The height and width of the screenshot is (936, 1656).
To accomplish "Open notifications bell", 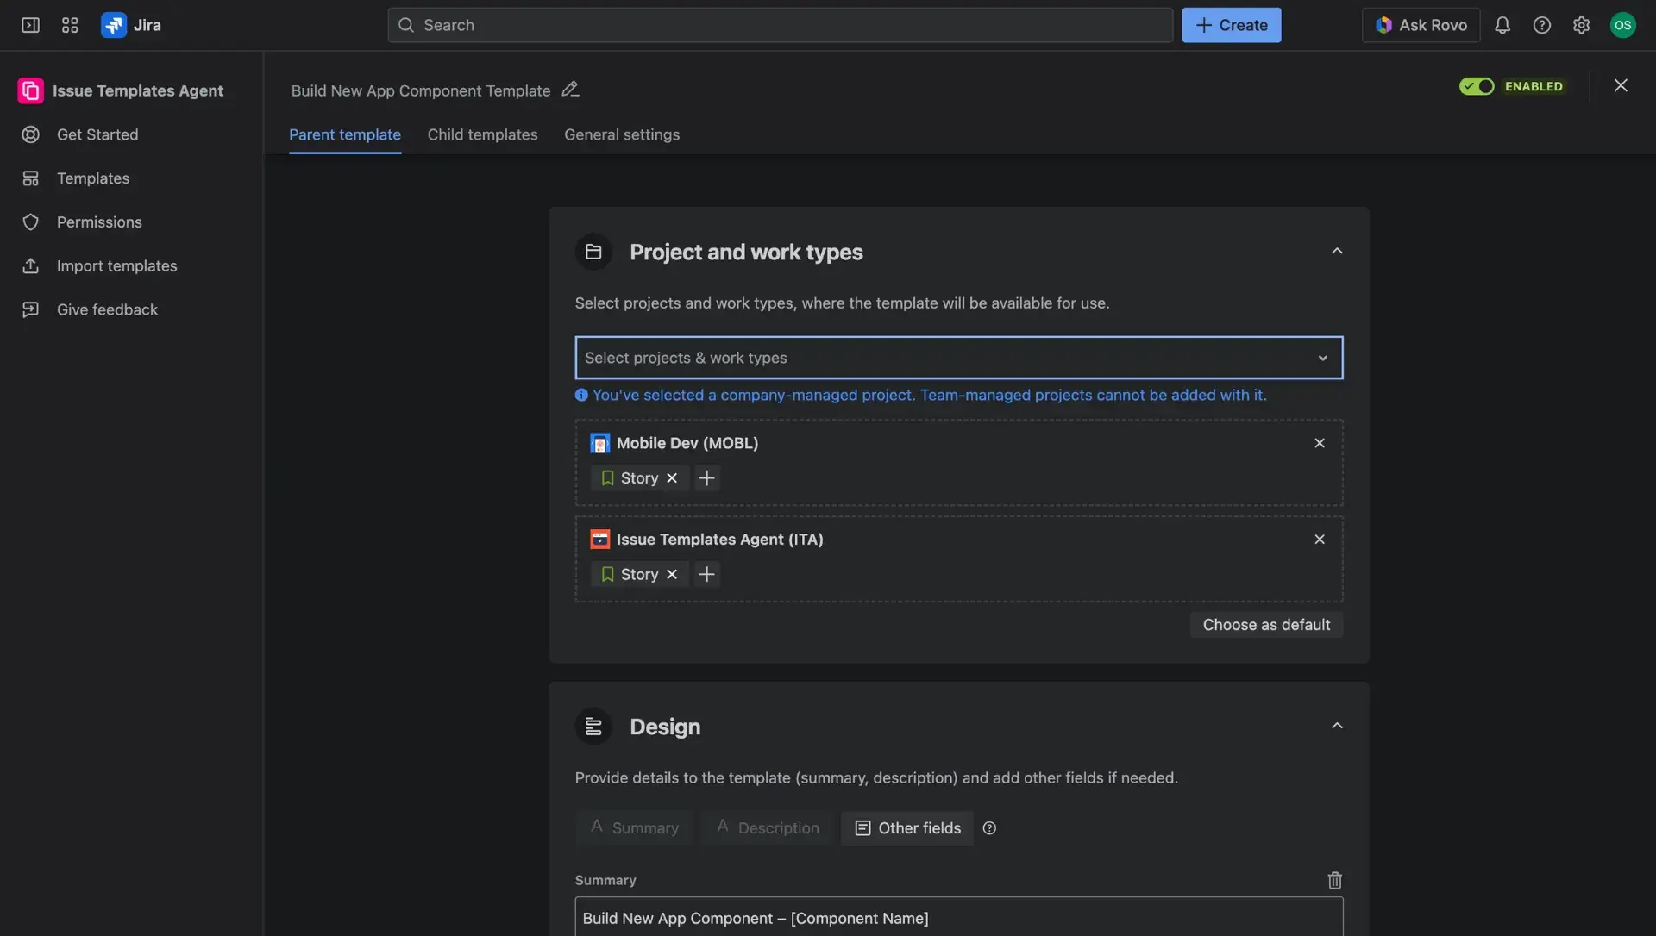I will (1503, 25).
